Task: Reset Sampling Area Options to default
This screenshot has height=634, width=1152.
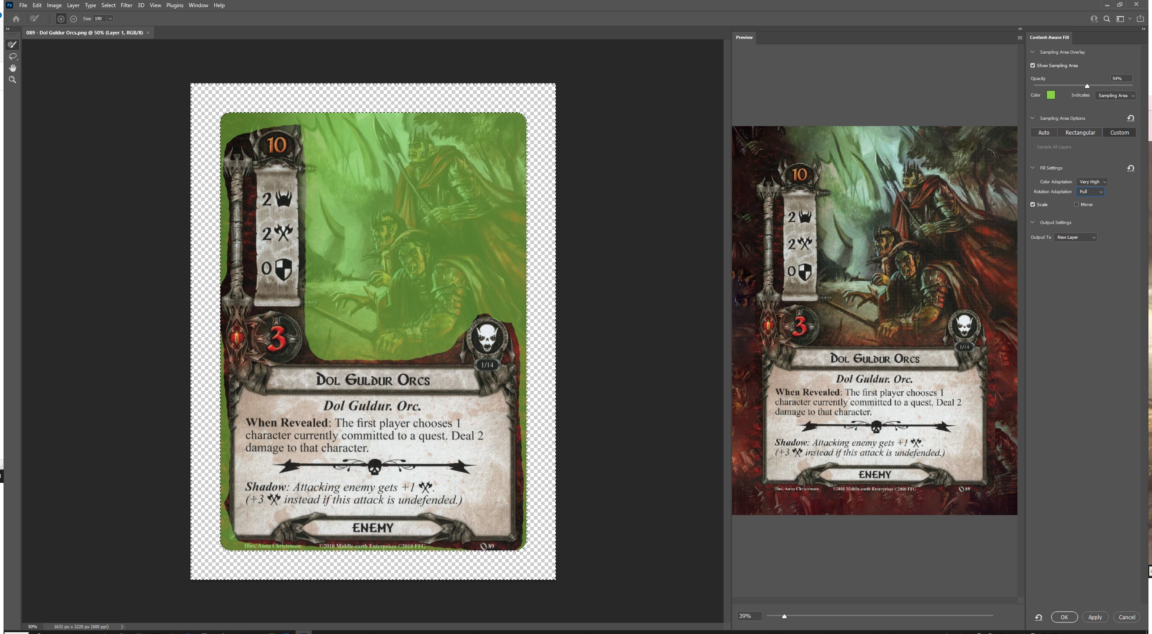Action: coord(1131,118)
